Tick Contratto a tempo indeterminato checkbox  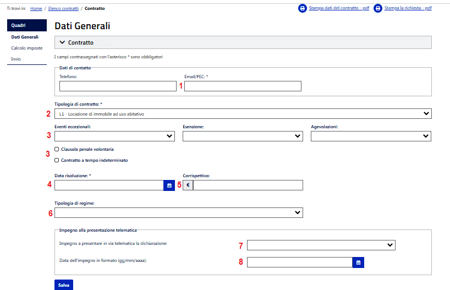point(57,160)
